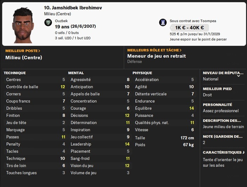Click the Meilleur Pied panel heading
Image resolution: width=247 pixels, height=187 pixels.
pos(217,89)
